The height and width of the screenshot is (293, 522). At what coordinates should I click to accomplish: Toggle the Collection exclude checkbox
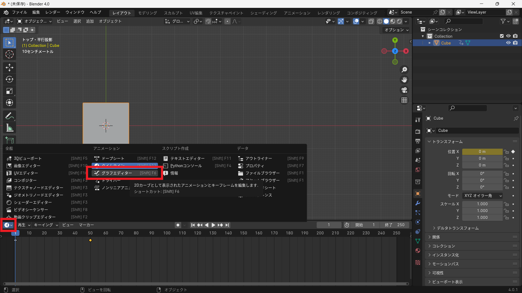(502, 36)
